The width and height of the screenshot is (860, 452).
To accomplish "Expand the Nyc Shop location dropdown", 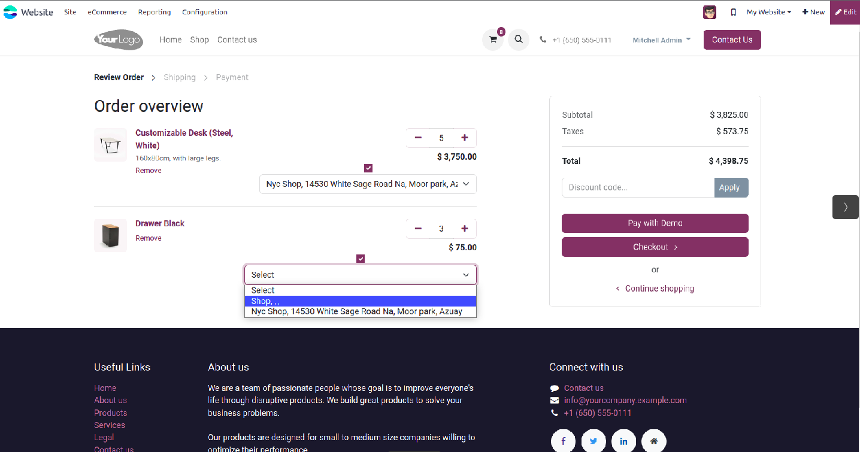I will [x=368, y=184].
